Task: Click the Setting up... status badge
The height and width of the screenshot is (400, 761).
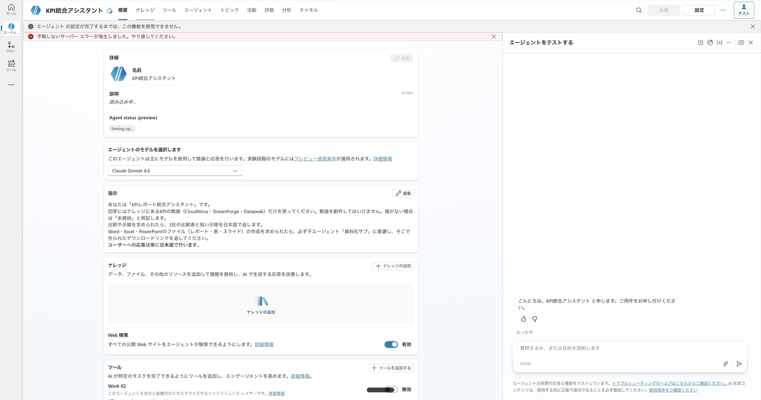Action: [122, 129]
